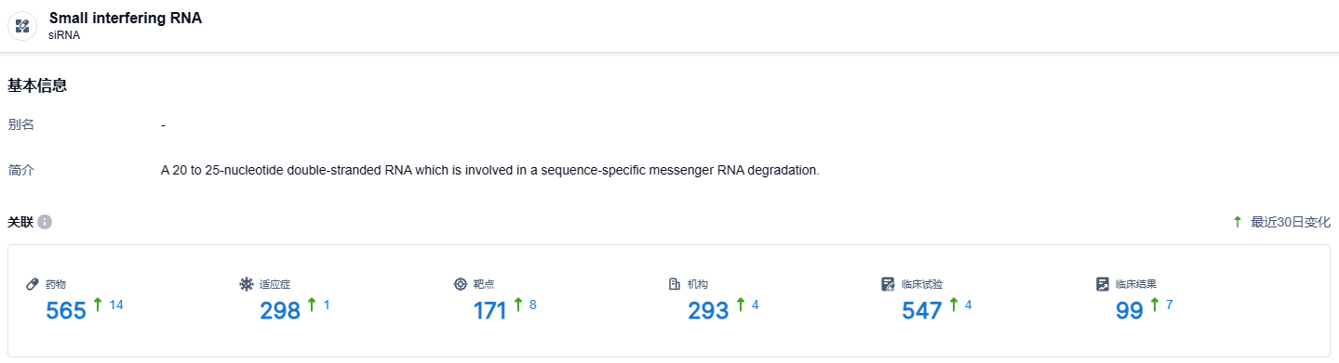Open the 171 targets count
The width and height of the screenshot is (1339, 363).
[x=490, y=311]
